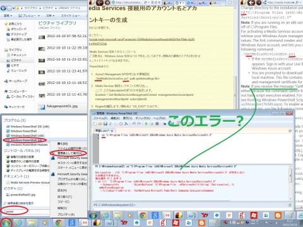
Task: Choose タスクバーに表示する in the context menu
Action: pyautogui.click(x=72, y=163)
